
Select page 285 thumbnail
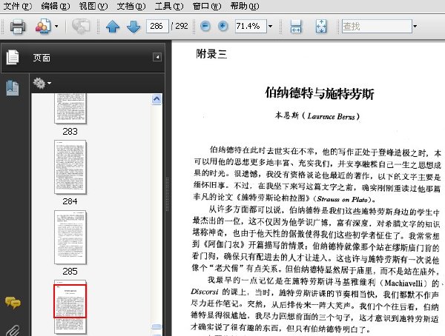pos(70,237)
